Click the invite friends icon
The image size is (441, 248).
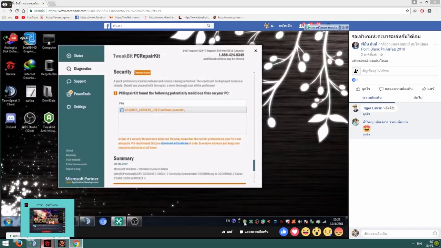(x=356, y=71)
